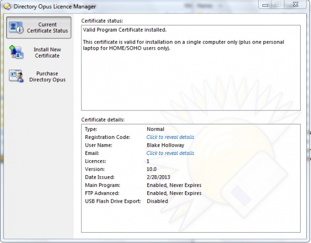Click the Current Certificate Status icon

click(17, 27)
